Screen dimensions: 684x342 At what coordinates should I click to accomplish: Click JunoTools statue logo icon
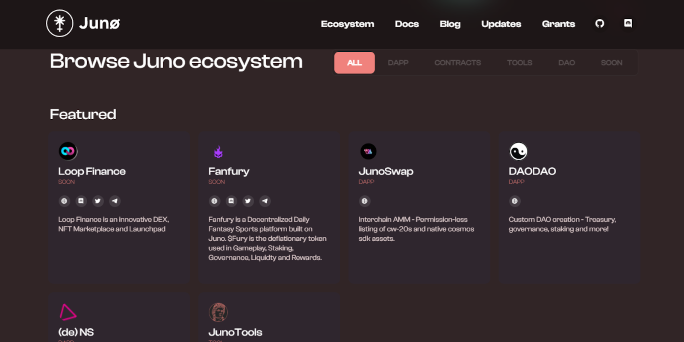(x=218, y=312)
